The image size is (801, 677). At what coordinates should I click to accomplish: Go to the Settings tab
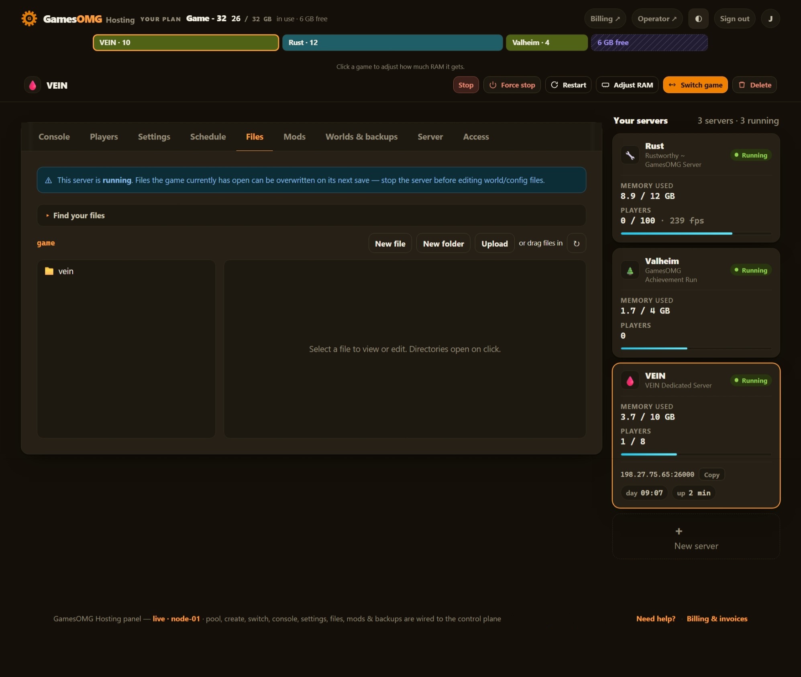(154, 137)
